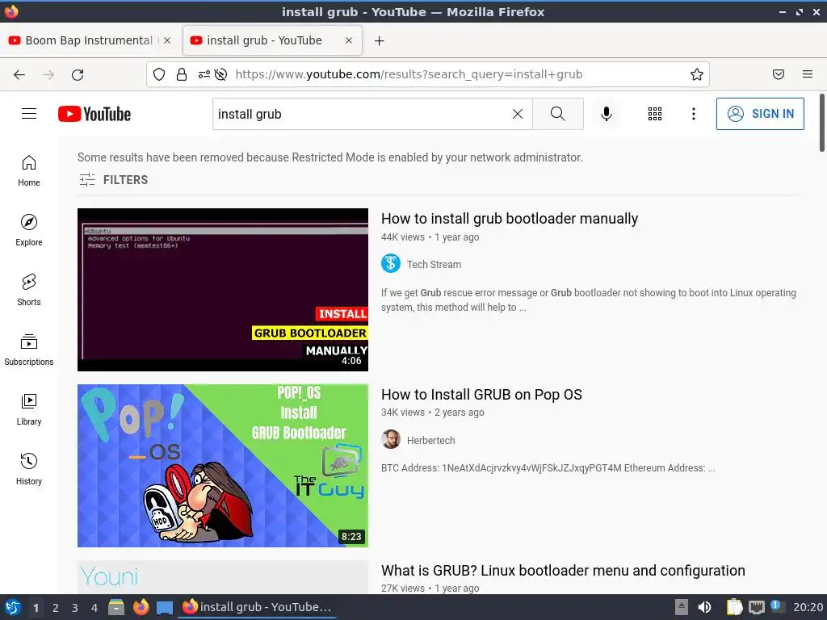Open the desktop start menu icon in the taskbar
827x620 pixels.
tap(13, 607)
